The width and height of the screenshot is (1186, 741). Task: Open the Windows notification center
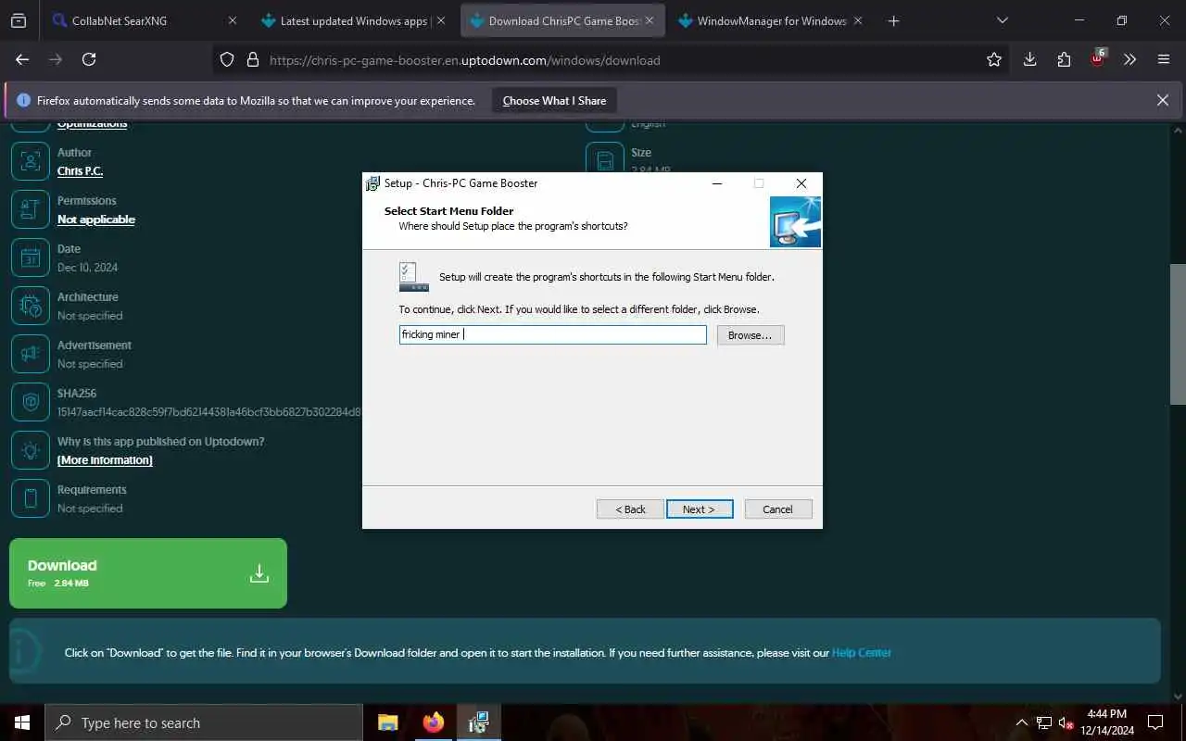click(x=1155, y=722)
